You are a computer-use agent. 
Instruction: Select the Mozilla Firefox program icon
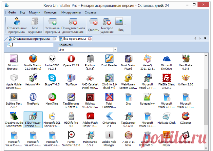[x=33, y=59]
